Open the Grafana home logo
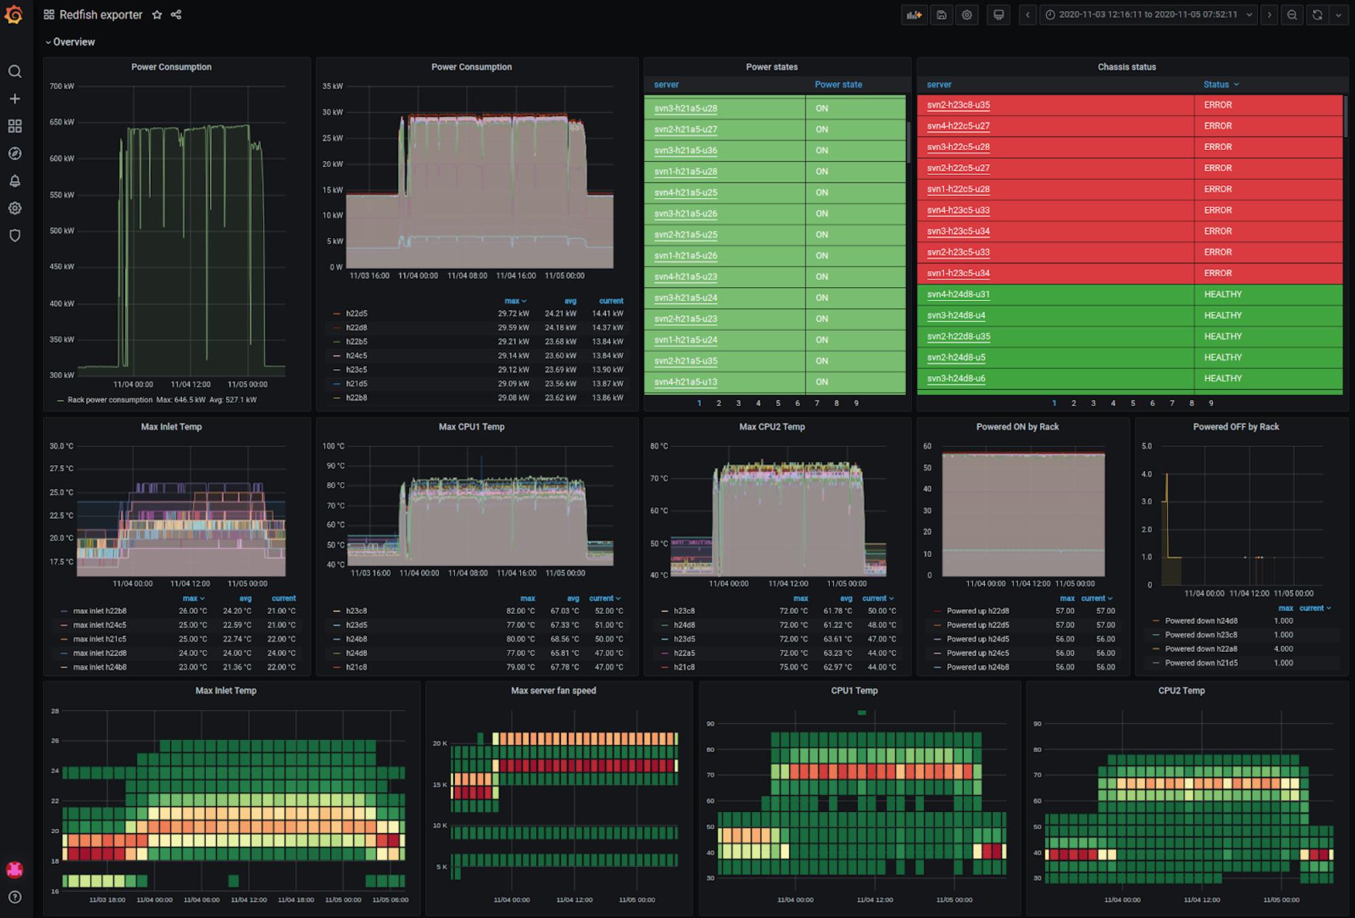Viewport: 1355px width, 918px height. click(14, 14)
